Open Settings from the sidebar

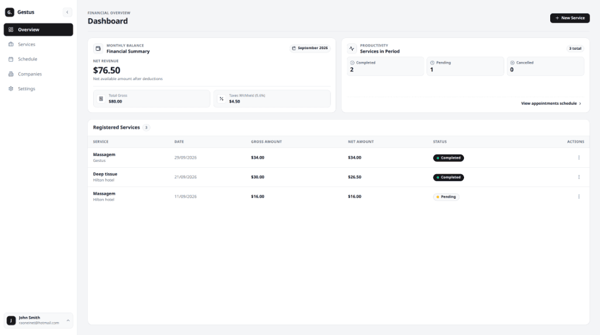tap(38, 89)
